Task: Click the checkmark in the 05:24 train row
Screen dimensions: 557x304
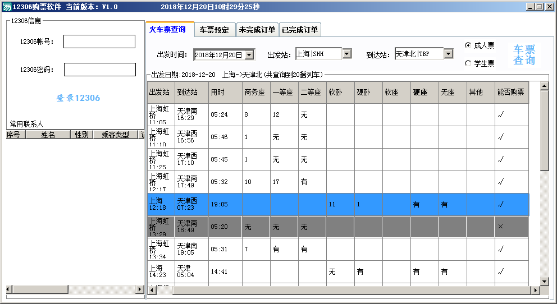Action: point(501,114)
